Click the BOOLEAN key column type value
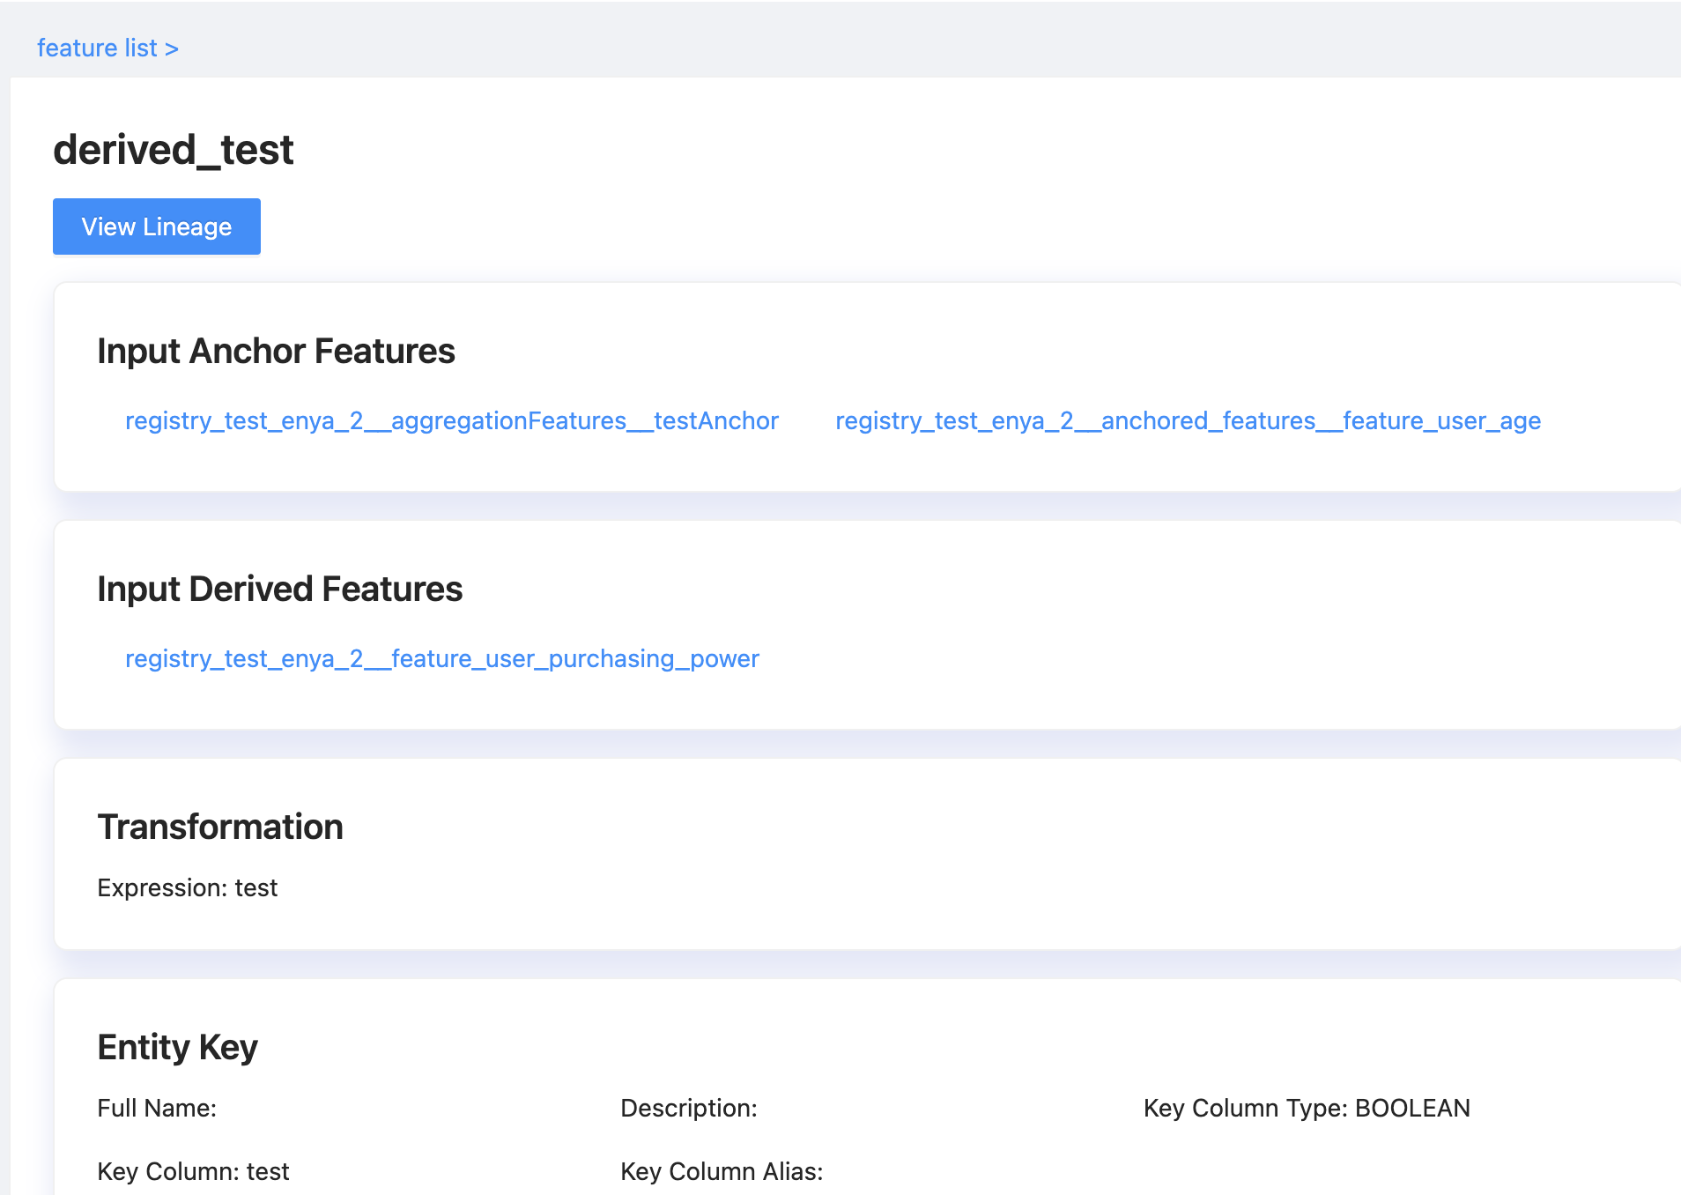This screenshot has width=1681, height=1195. [1412, 1108]
